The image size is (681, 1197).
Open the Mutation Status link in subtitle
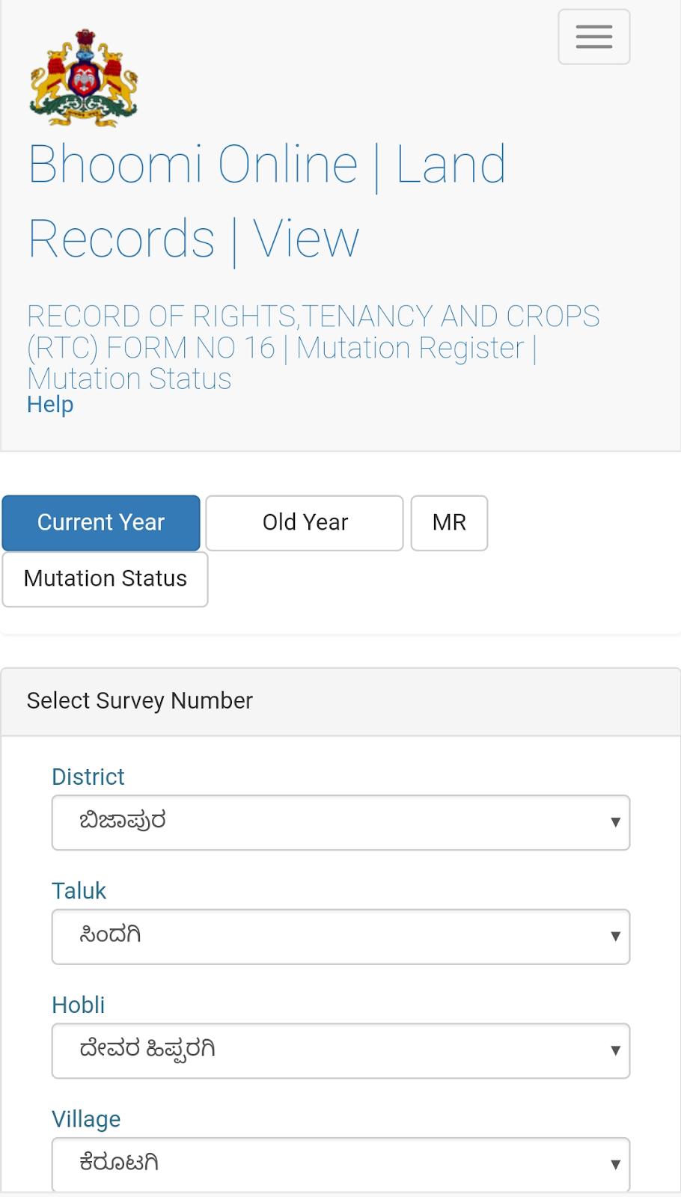[x=129, y=379]
